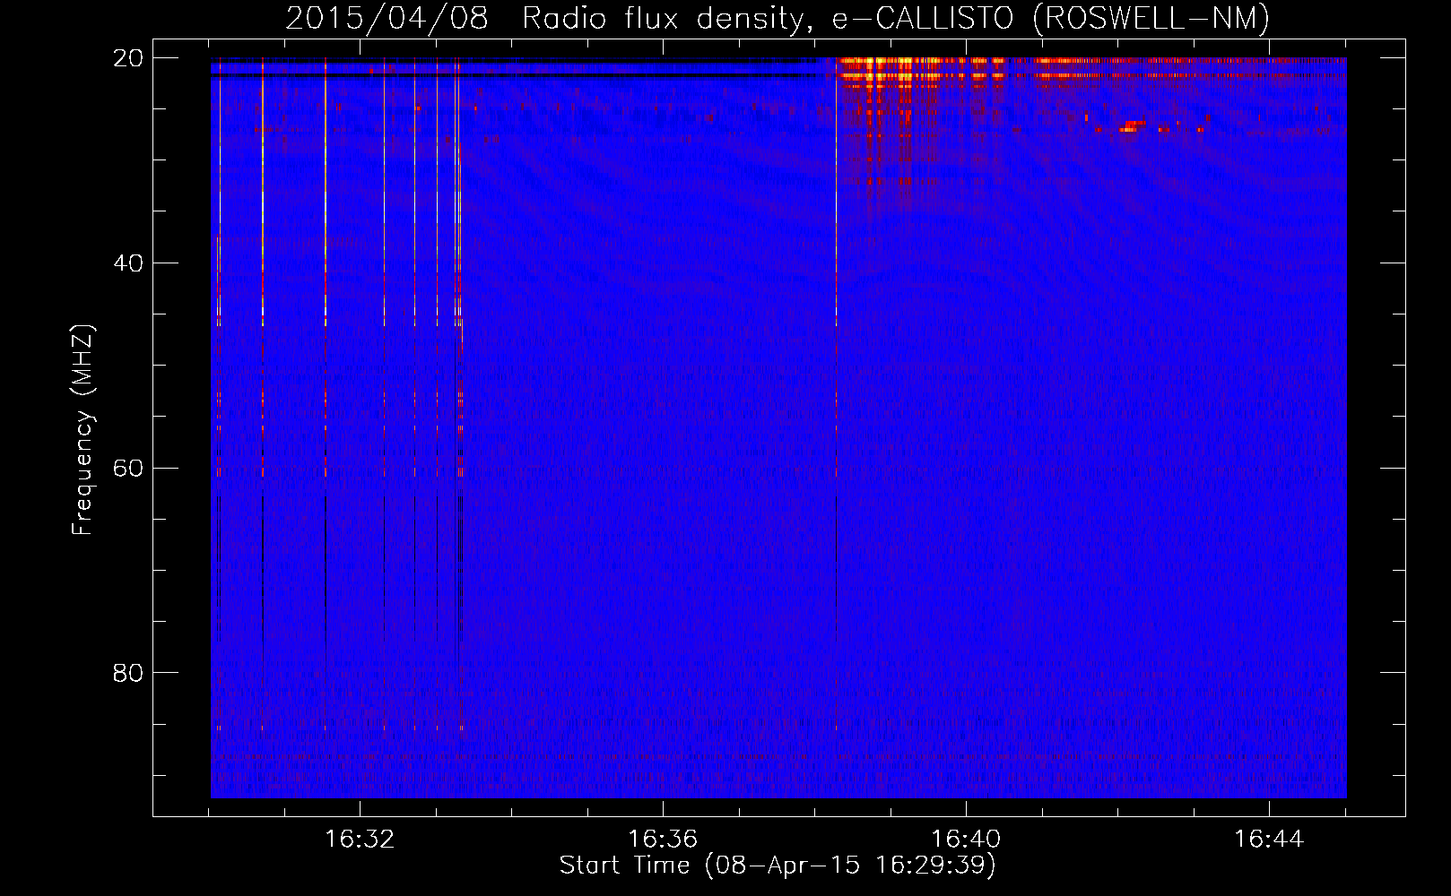Screen dimensions: 1451x896
Task: Click the 16:40 time tick label
Action: click(966, 840)
